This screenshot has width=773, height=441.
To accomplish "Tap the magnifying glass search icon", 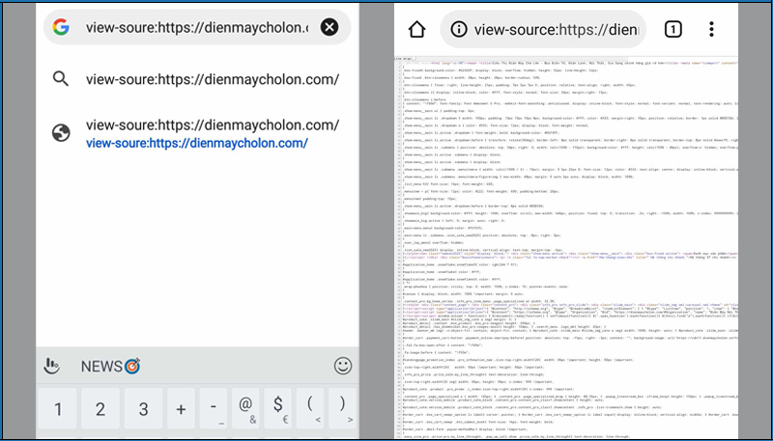I will click(x=61, y=79).
